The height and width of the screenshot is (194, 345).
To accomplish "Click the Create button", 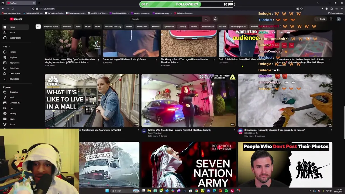I will (x=320, y=19).
